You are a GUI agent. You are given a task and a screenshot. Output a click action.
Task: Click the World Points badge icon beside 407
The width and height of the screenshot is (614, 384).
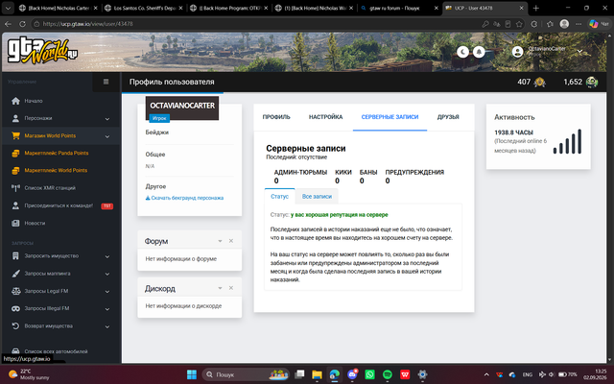(x=539, y=83)
